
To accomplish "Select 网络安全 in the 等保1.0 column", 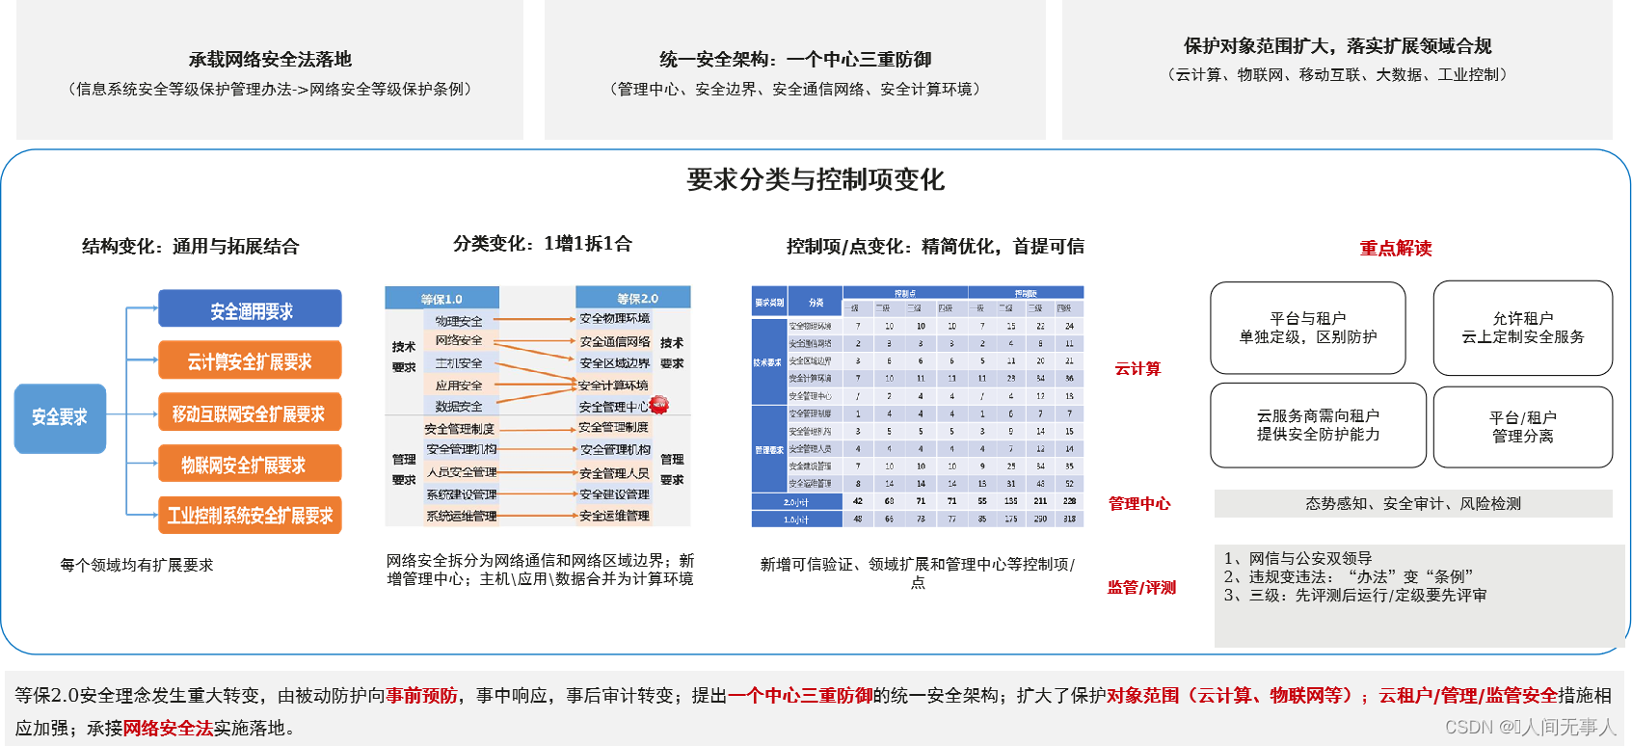I will coord(459,341).
